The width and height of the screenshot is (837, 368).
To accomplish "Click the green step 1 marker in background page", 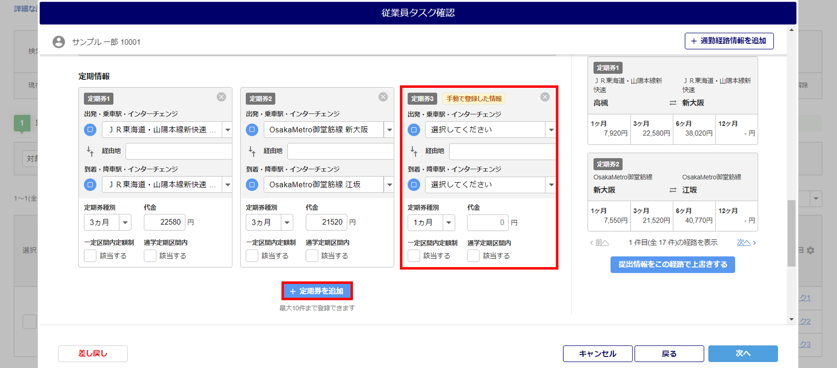I will [x=22, y=123].
